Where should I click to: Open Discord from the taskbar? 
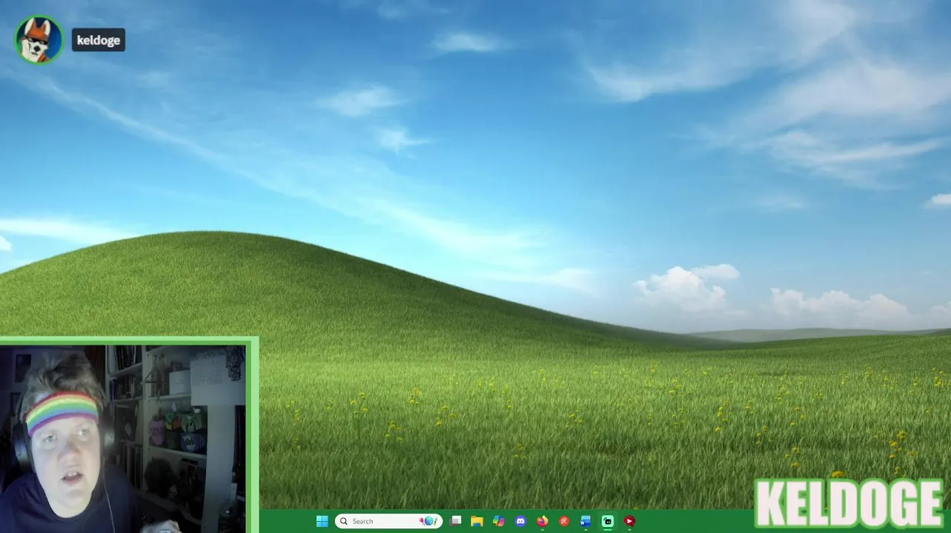[520, 521]
